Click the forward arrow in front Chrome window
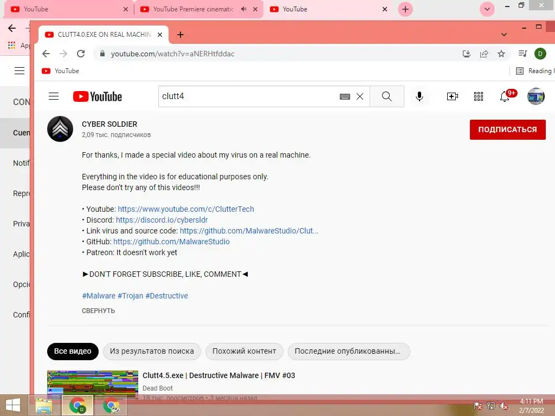 coord(63,54)
